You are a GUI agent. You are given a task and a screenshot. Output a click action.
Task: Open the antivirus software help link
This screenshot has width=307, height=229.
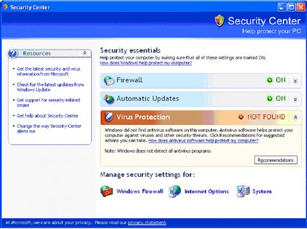pos(203,141)
